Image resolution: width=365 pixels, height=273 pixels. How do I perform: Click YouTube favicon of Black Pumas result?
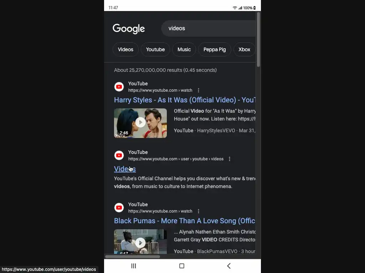119,208
